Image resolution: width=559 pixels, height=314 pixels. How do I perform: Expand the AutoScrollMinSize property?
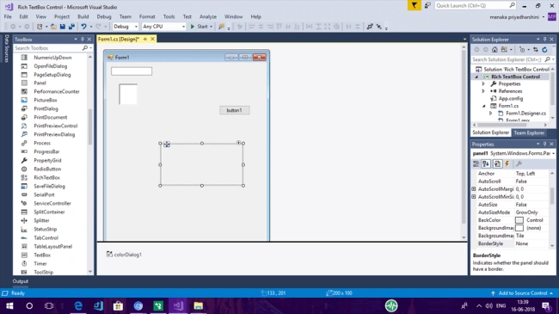(474, 197)
